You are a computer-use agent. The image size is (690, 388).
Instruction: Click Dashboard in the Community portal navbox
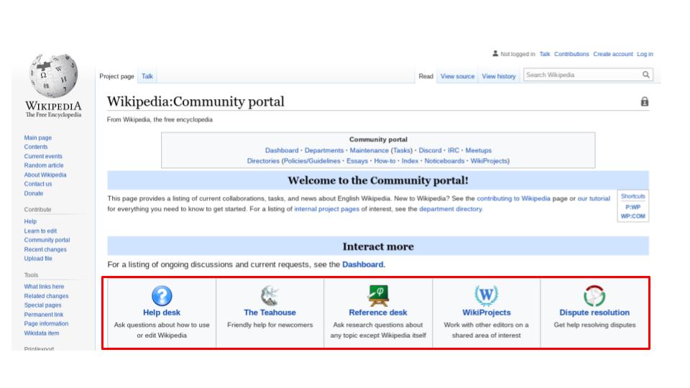pyautogui.click(x=282, y=150)
